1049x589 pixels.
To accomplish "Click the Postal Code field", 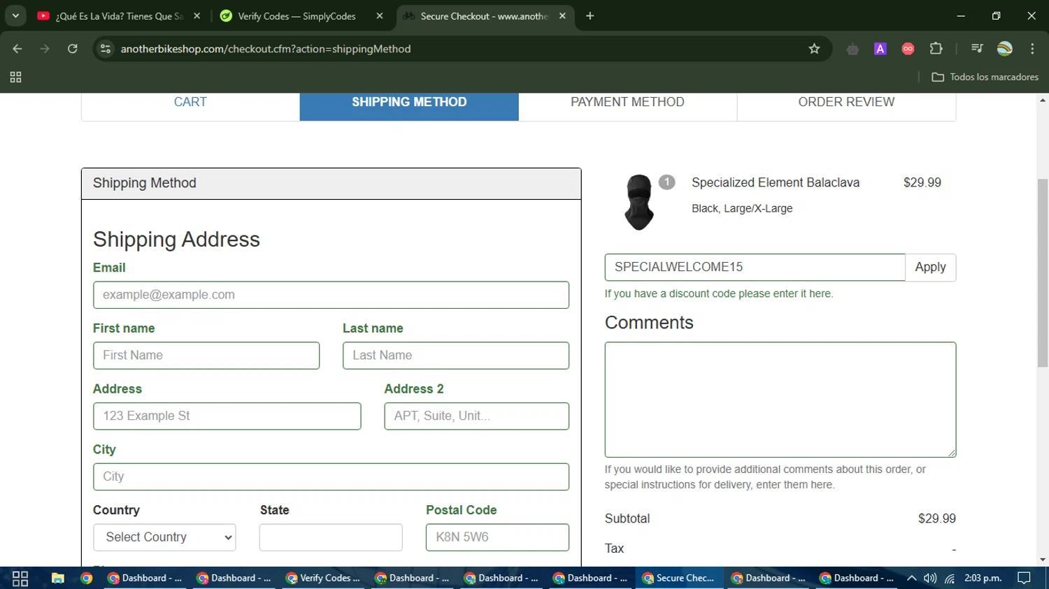I will pyautogui.click(x=497, y=537).
